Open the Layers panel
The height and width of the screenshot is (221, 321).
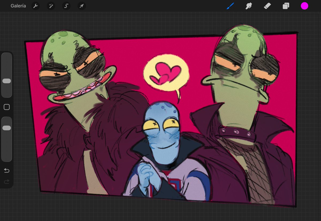coord(286,6)
